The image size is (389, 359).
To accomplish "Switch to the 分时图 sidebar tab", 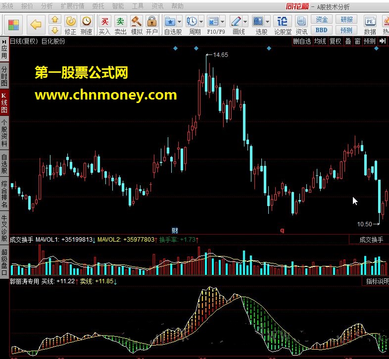I will (x=4, y=76).
